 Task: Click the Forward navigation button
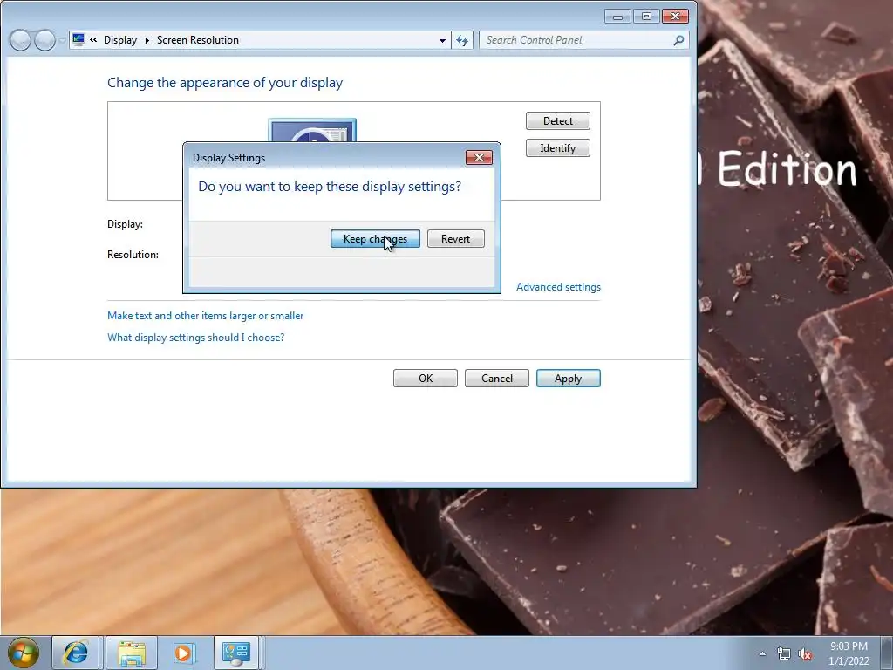tap(44, 40)
